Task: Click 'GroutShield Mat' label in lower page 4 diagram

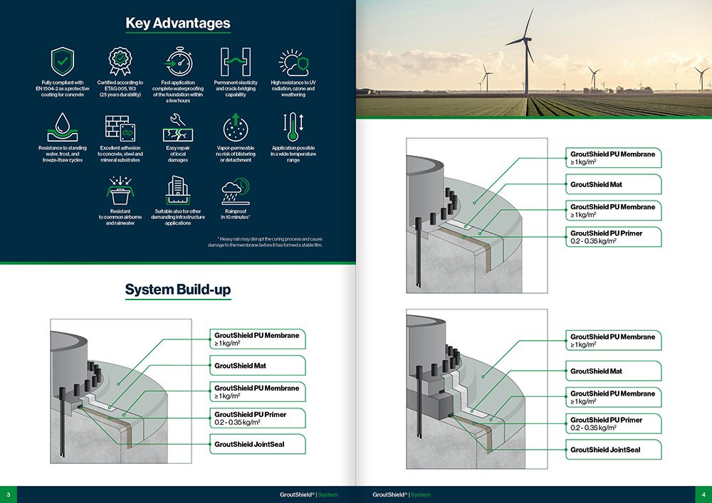Action: coord(614,371)
